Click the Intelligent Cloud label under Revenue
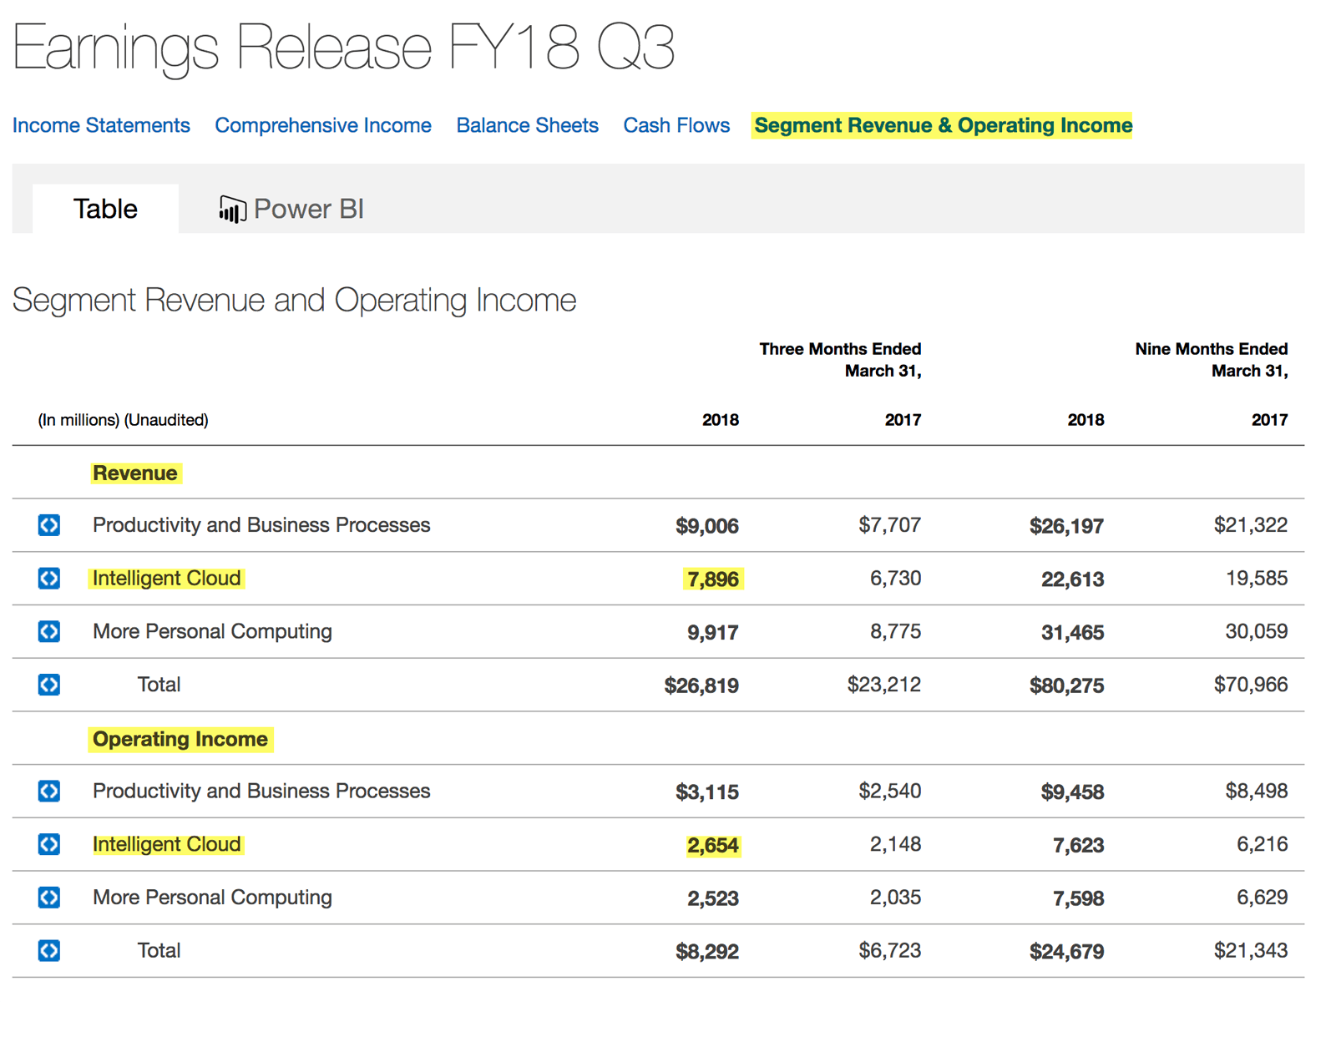The width and height of the screenshot is (1336, 1037). coord(167,578)
